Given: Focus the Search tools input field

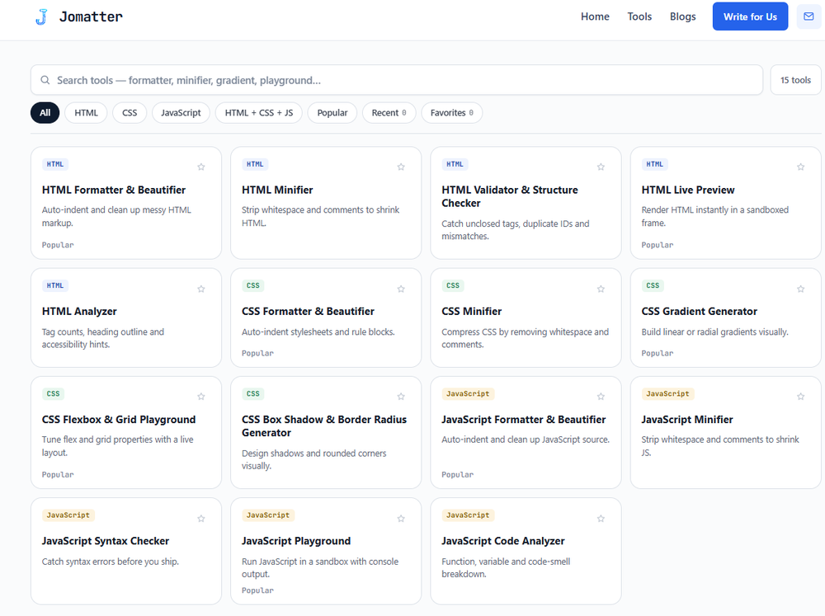Looking at the screenshot, I should point(397,80).
